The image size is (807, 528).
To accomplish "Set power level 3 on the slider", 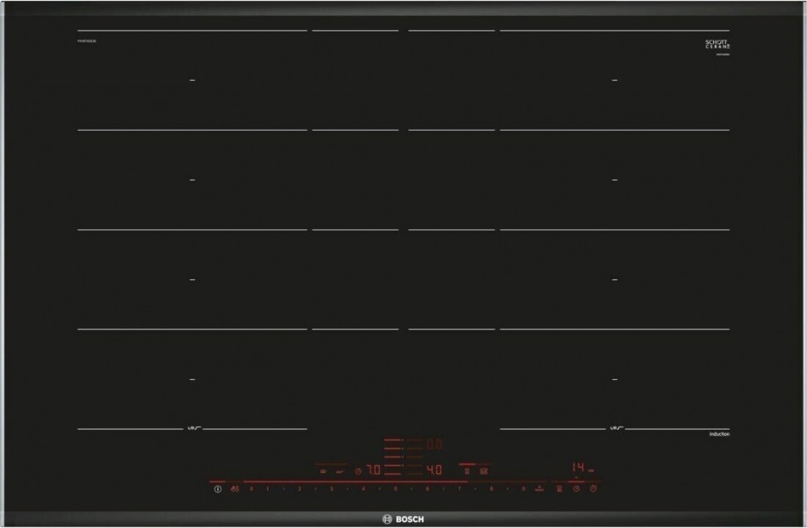I will [x=331, y=488].
